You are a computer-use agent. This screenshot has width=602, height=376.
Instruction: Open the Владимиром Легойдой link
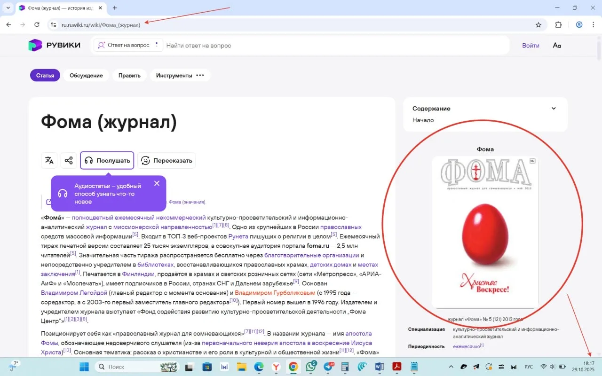74,292
